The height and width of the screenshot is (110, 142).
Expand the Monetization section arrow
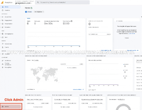pyautogui.click(x=1, y=24)
